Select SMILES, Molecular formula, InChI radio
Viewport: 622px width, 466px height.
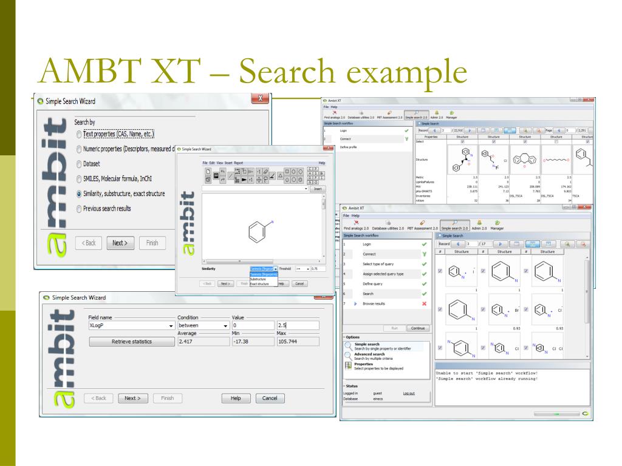[x=79, y=179]
